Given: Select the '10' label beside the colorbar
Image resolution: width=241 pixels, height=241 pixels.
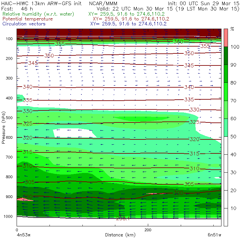Looking at the screenshot, I should [233, 208].
